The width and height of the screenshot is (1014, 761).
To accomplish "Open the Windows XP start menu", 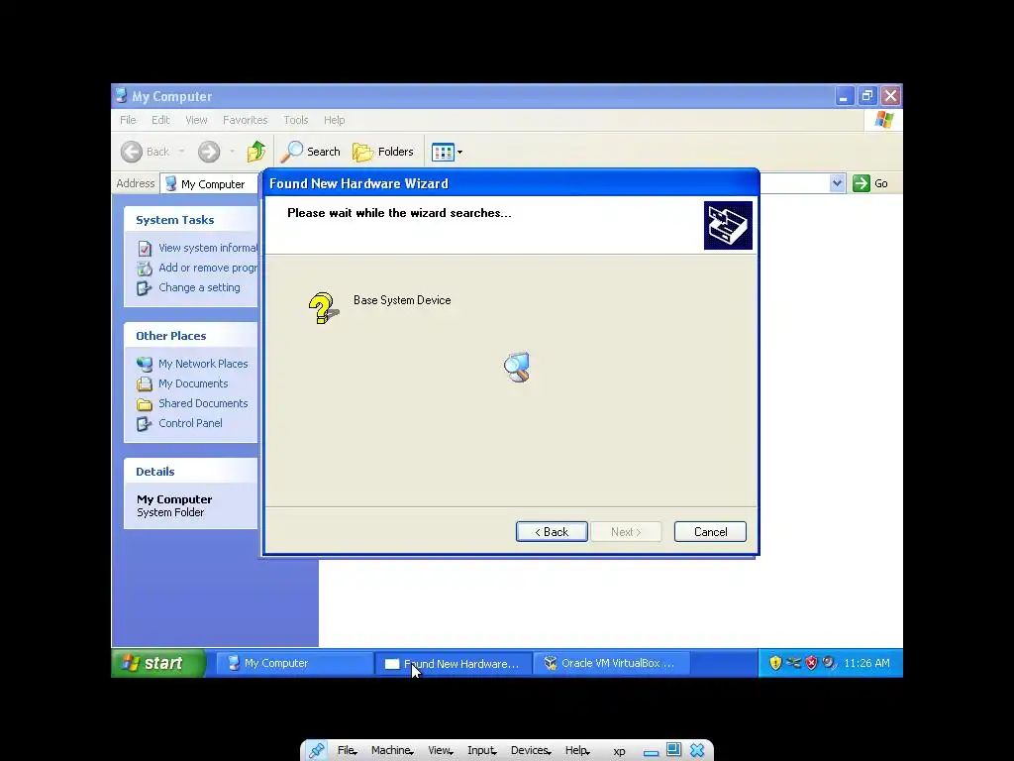I will click(158, 663).
